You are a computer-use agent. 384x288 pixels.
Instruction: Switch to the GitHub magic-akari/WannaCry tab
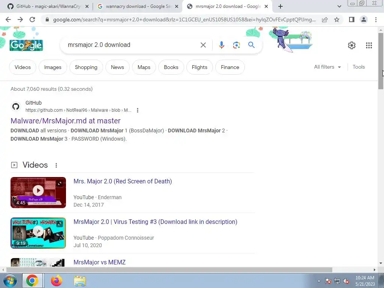[48, 7]
